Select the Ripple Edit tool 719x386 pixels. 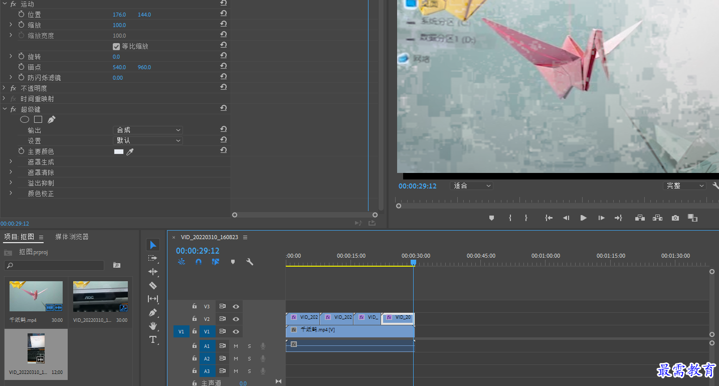[153, 272]
